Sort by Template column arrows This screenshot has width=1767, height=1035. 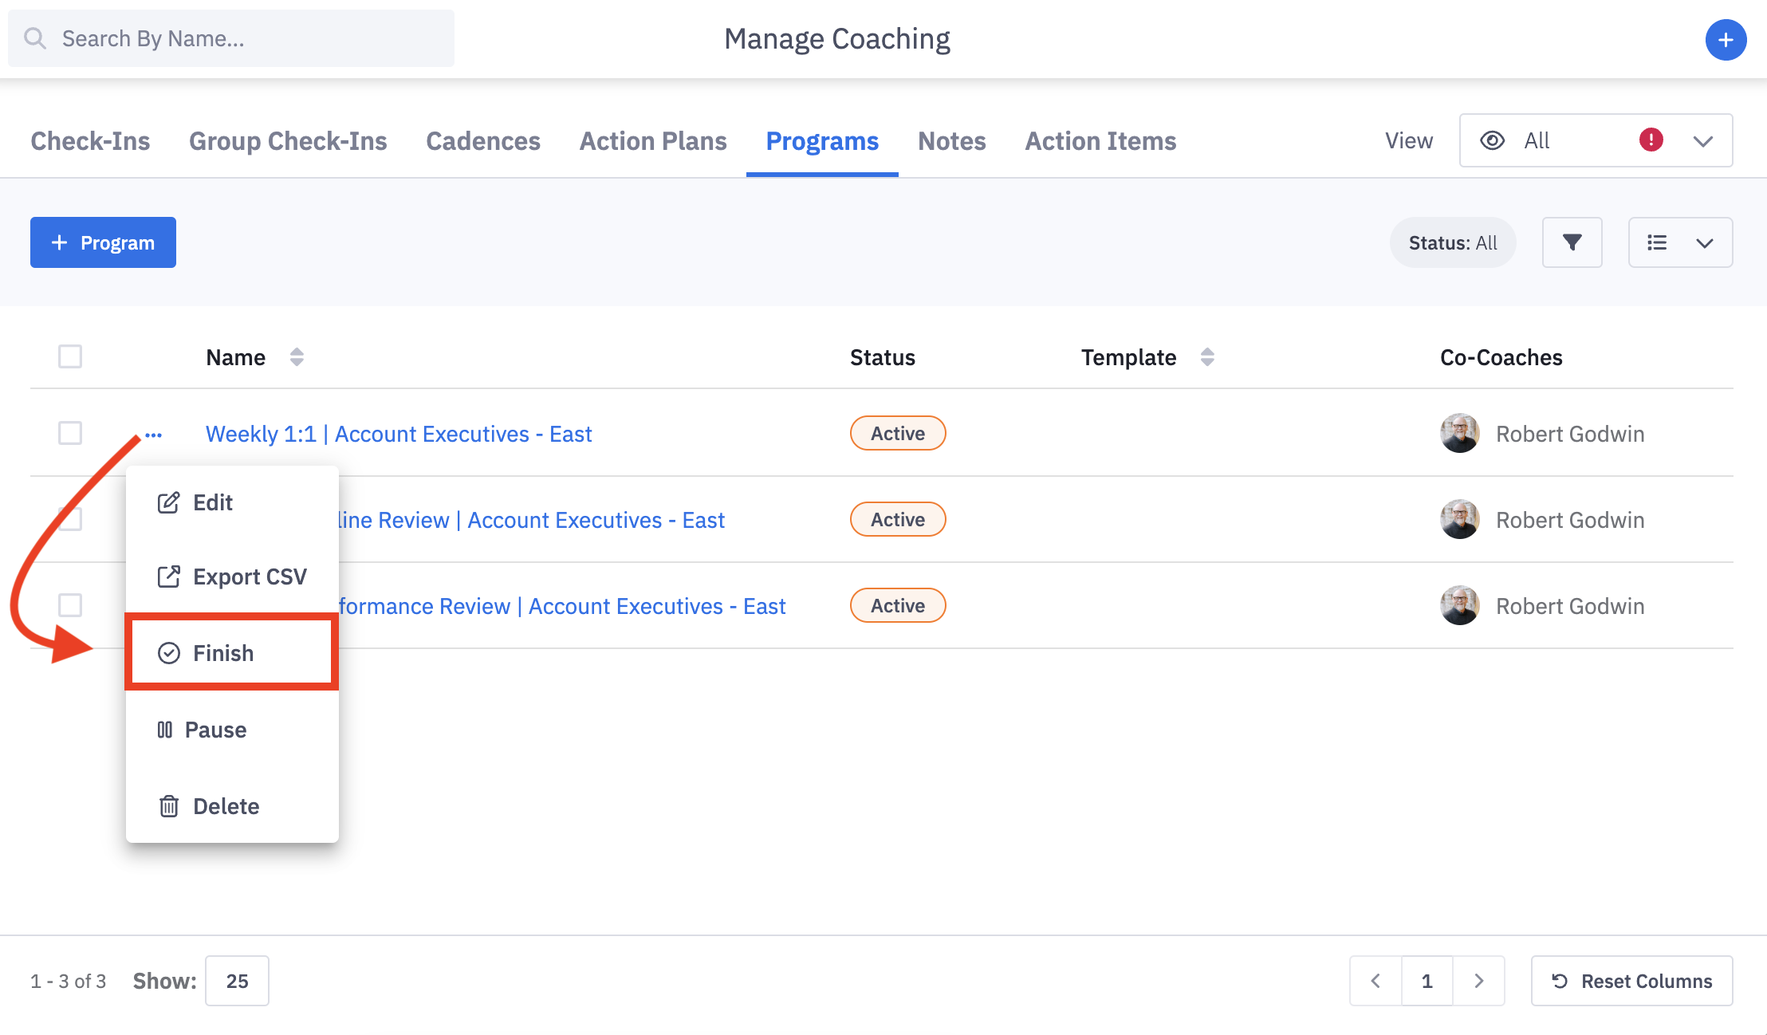click(1206, 357)
